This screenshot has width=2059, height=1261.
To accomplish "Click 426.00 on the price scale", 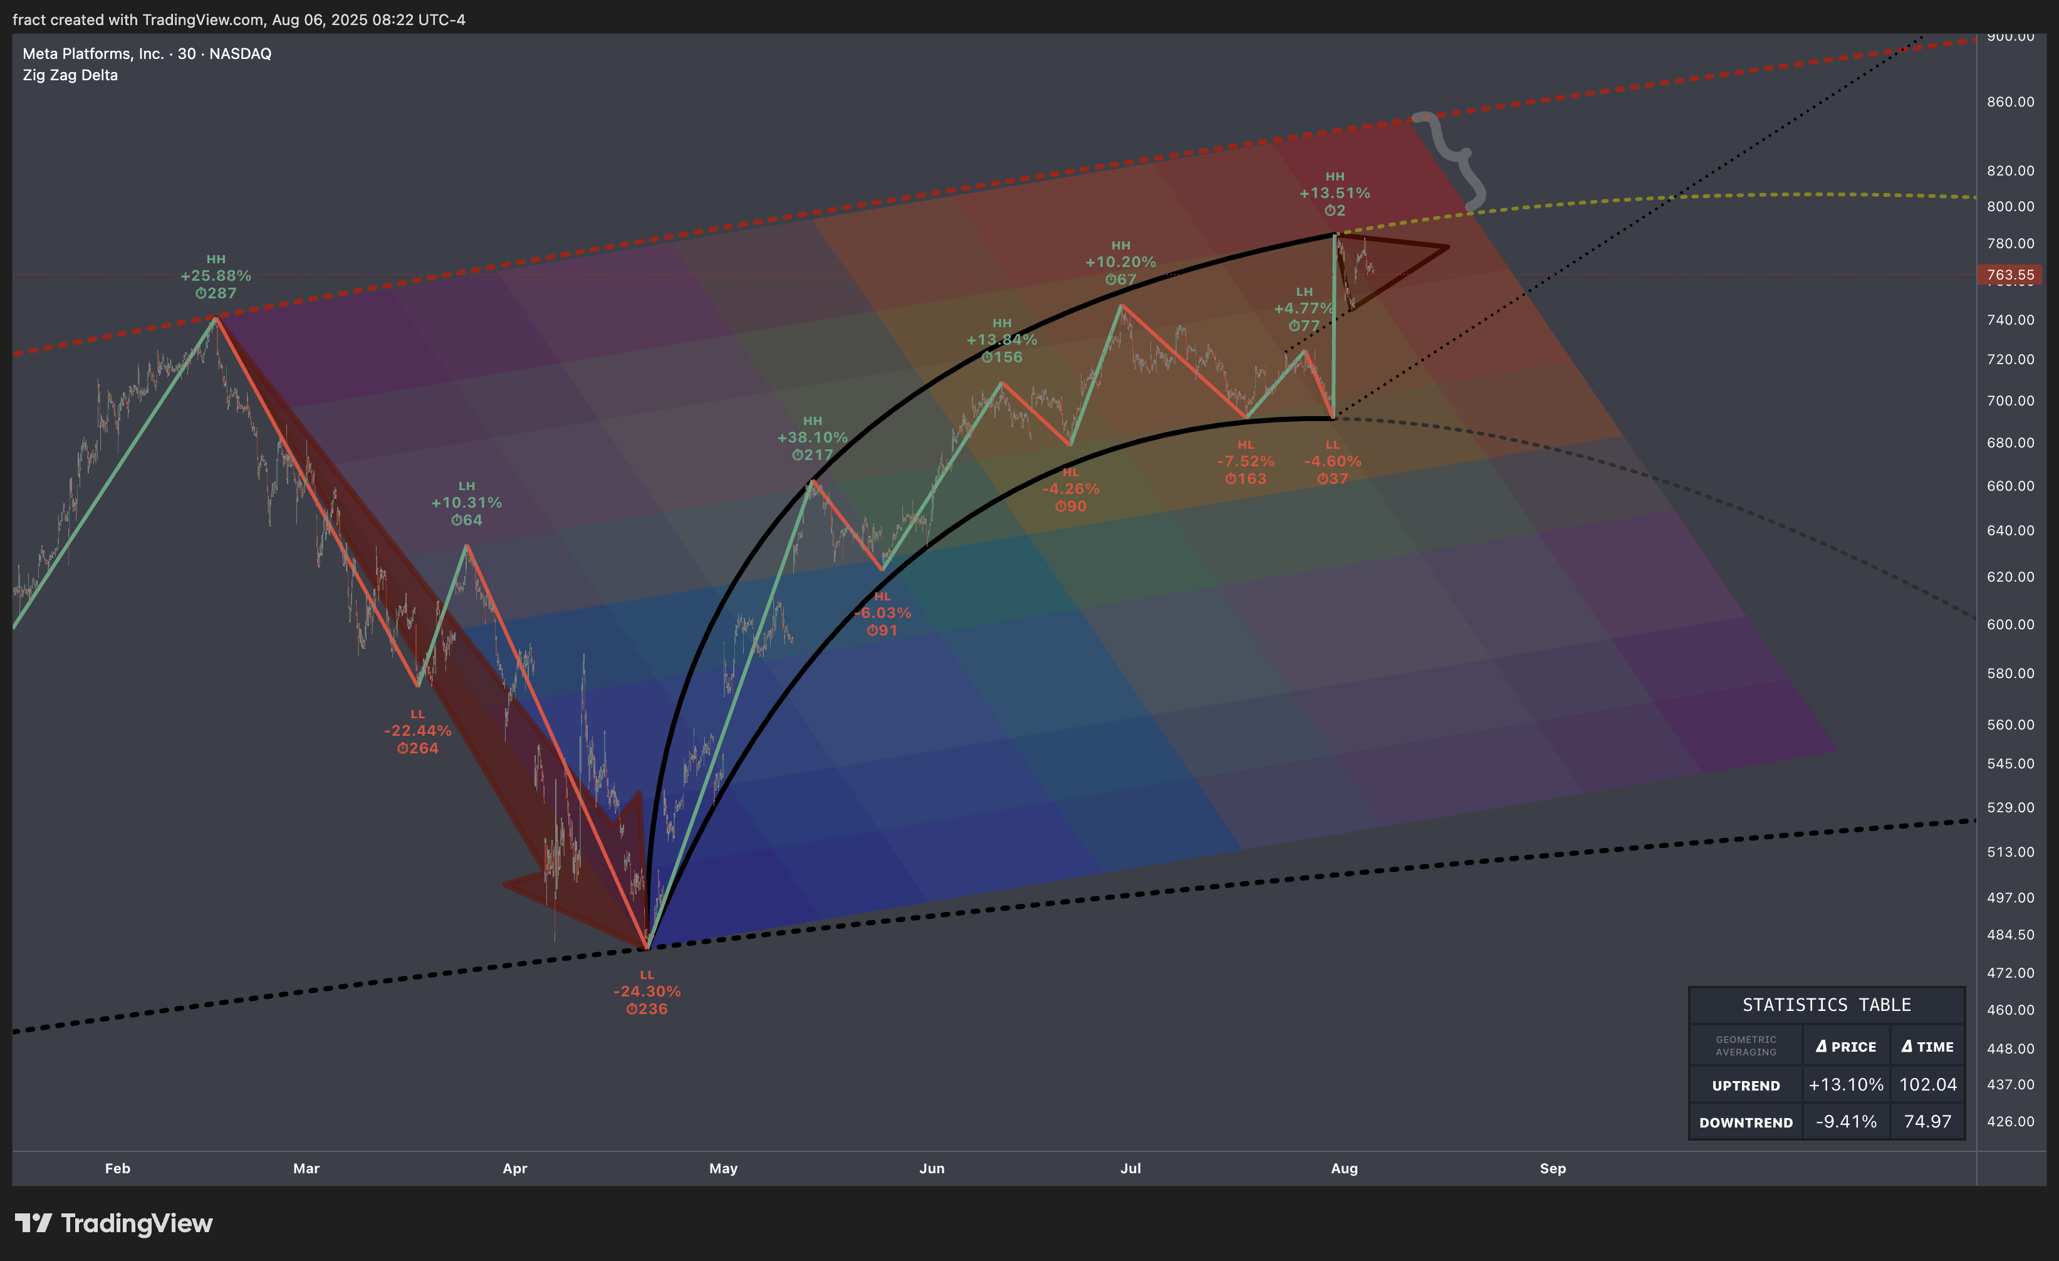I will 2011,1121.
